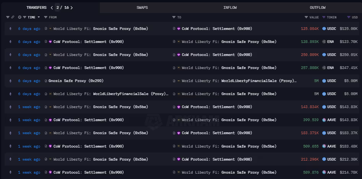Copy sender address in the 128.893K ENA row
Screen dimensions: 362x179
[x=46, y=42]
